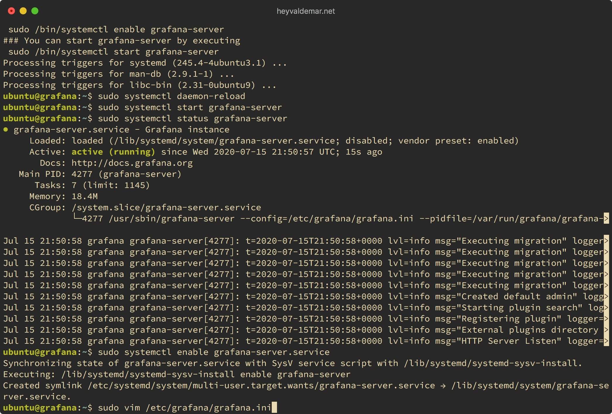Click 'grafana-server.service - Grafana instance' heading
The height and width of the screenshot is (414, 612).
(122, 129)
